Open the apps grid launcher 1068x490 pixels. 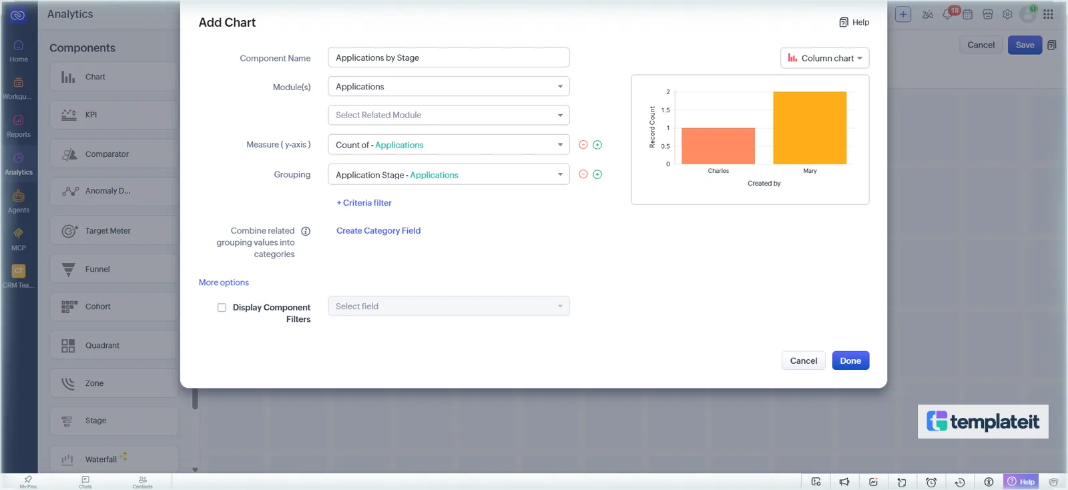coord(1049,14)
